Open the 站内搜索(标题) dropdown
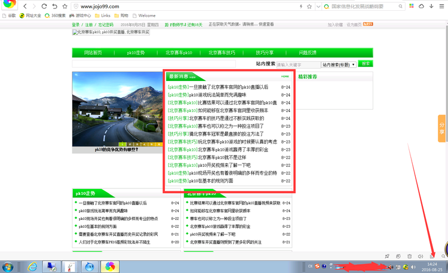The image size is (448, 273). point(339,65)
